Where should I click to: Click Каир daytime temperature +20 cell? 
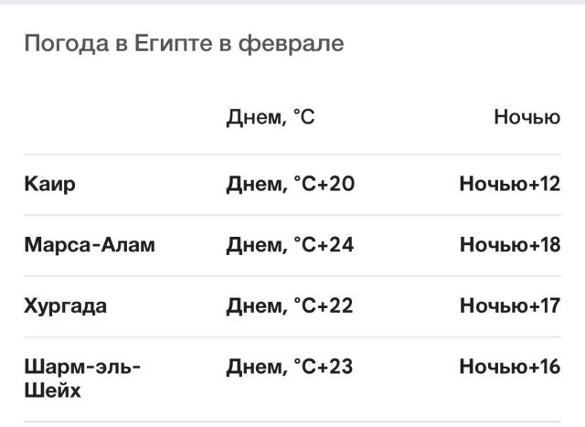click(x=290, y=185)
